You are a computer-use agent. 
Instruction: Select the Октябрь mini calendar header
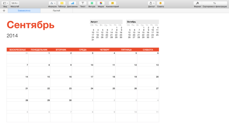click(x=143, y=22)
